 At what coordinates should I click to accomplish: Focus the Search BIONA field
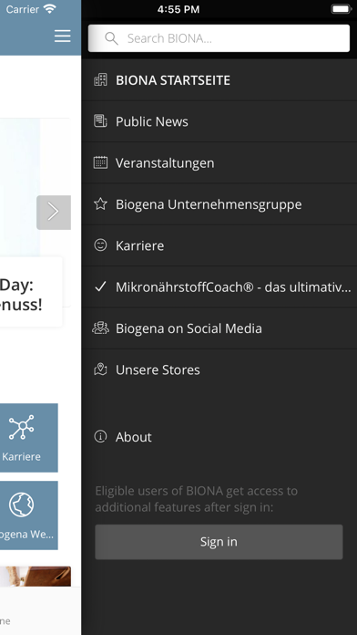pyautogui.click(x=219, y=38)
